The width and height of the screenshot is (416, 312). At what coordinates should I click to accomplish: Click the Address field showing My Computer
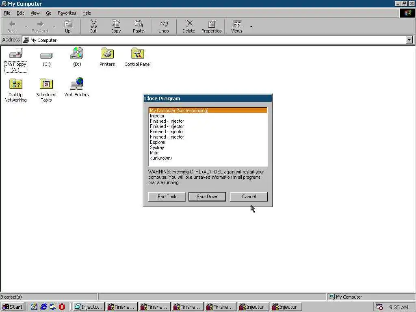tap(214, 40)
